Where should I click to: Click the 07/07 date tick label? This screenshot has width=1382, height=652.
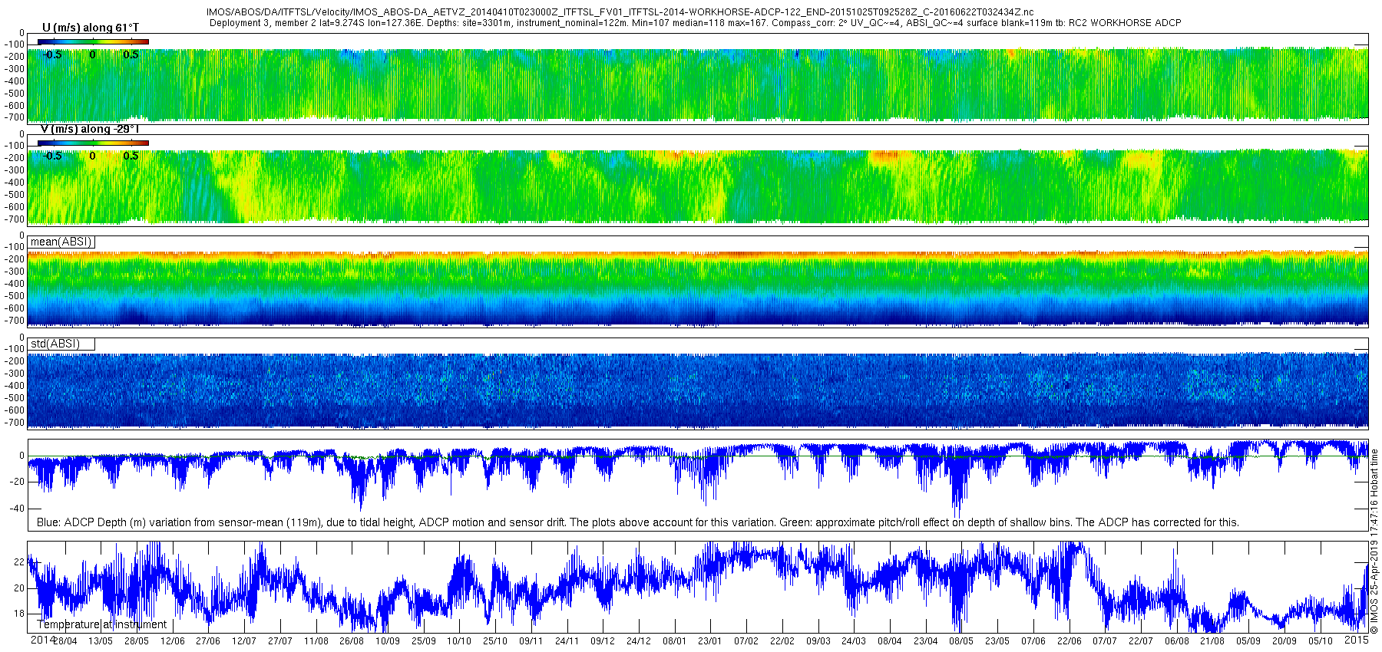pos(1105,641)
